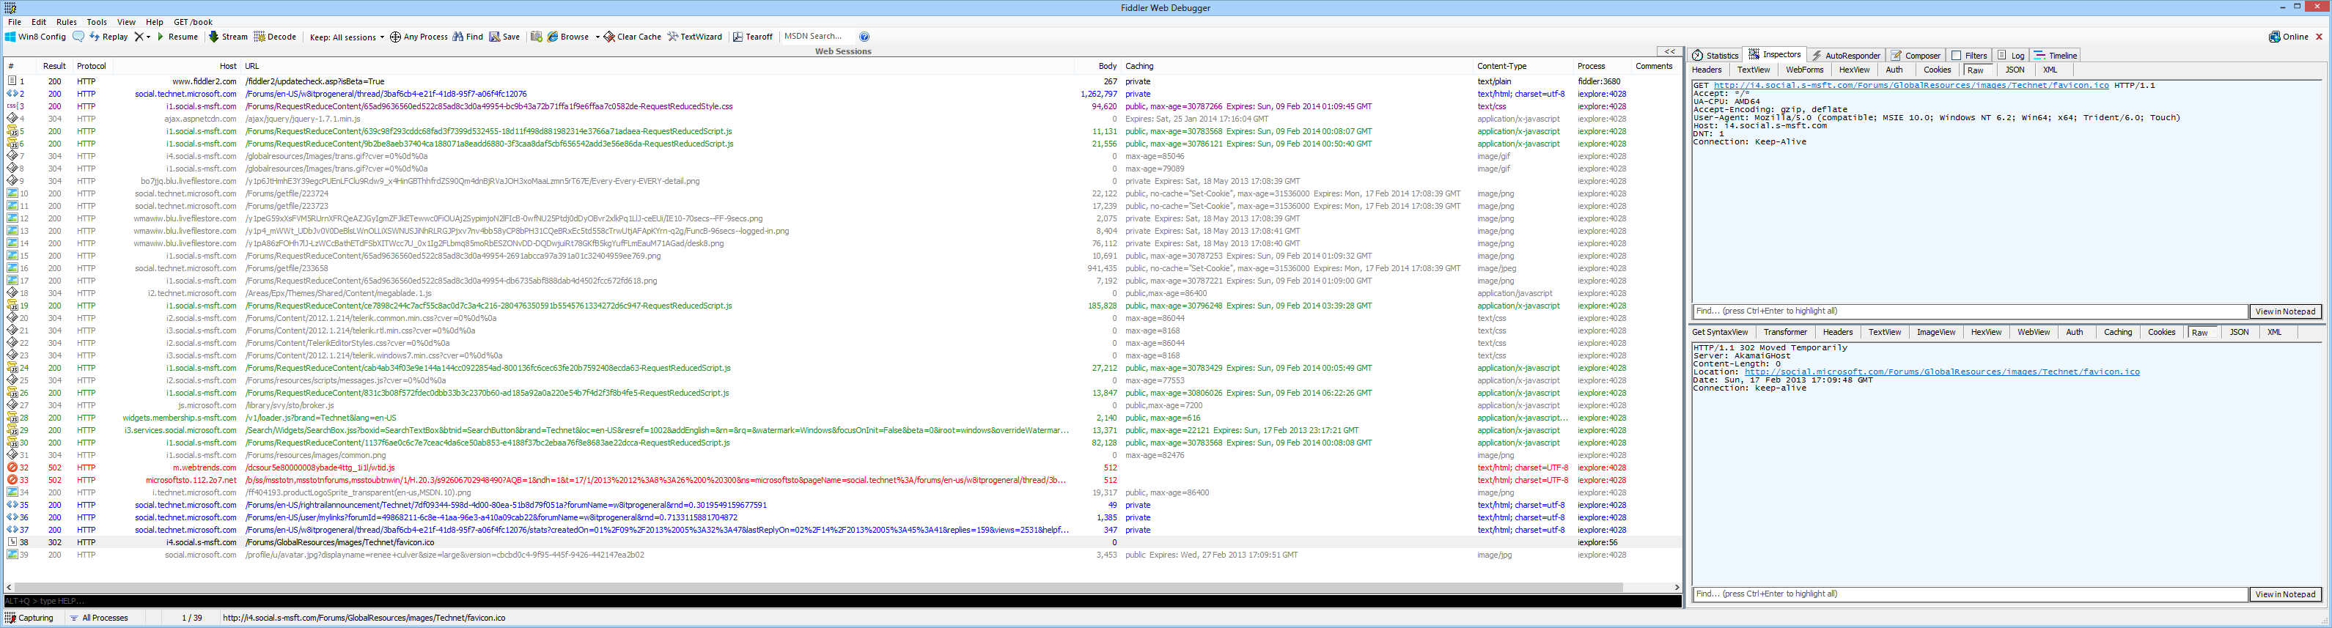Switch to the Statistics tab
2332x628 pixels.
tap(1715, 55)
